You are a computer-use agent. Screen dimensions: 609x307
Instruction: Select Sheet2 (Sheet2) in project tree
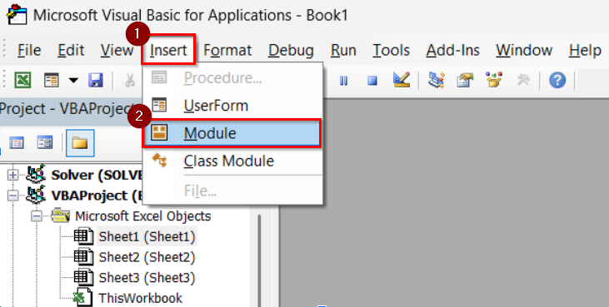coord(147,257)
